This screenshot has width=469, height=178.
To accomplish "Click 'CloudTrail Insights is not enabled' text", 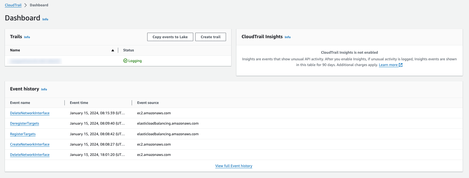I will point(349,53).
